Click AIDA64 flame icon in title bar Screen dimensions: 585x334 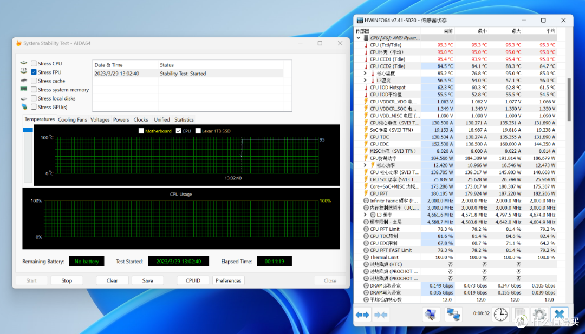tap(18, 43)
